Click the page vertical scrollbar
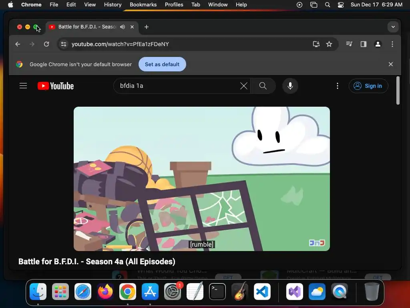This screenshot has width=410, height=308. pyautogui.click(x=398, y=90)
